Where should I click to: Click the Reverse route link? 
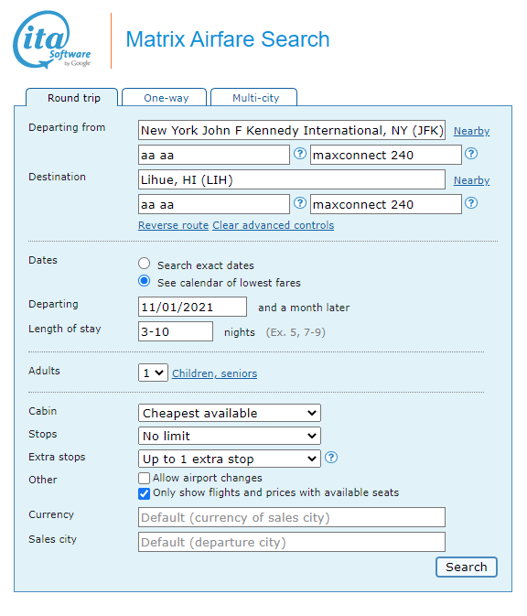173,225
